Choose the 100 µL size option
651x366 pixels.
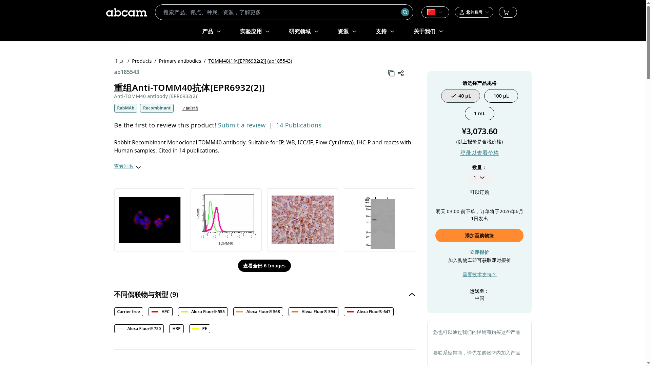point(501,96)
